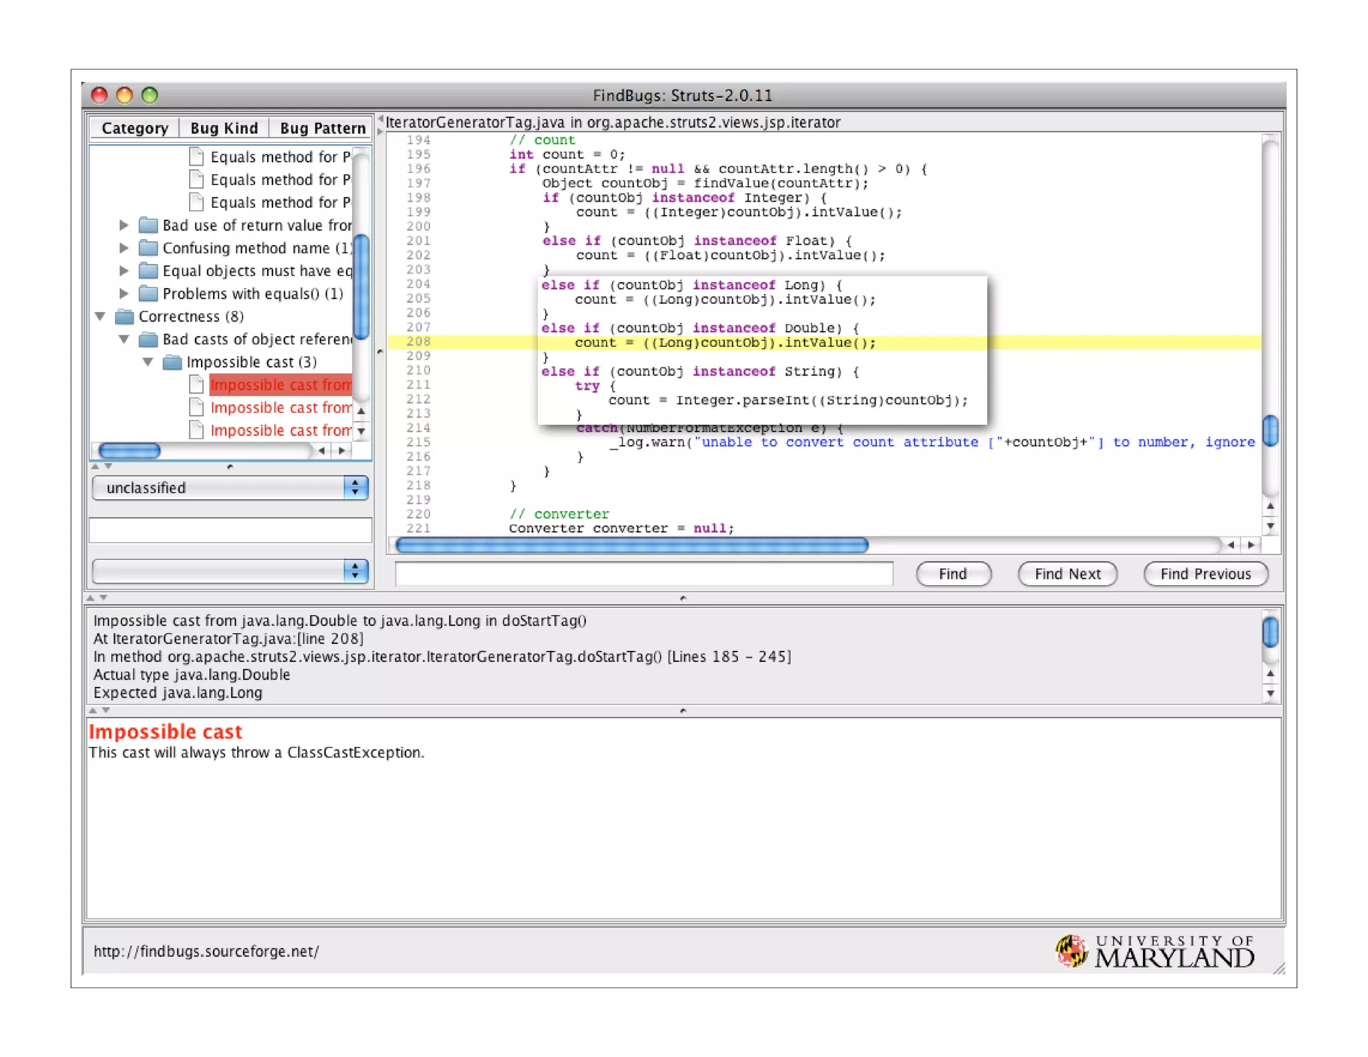1368x1057 pixels.
Task: Click the University of Maryland logo
Action: [x=1154, y=951]
